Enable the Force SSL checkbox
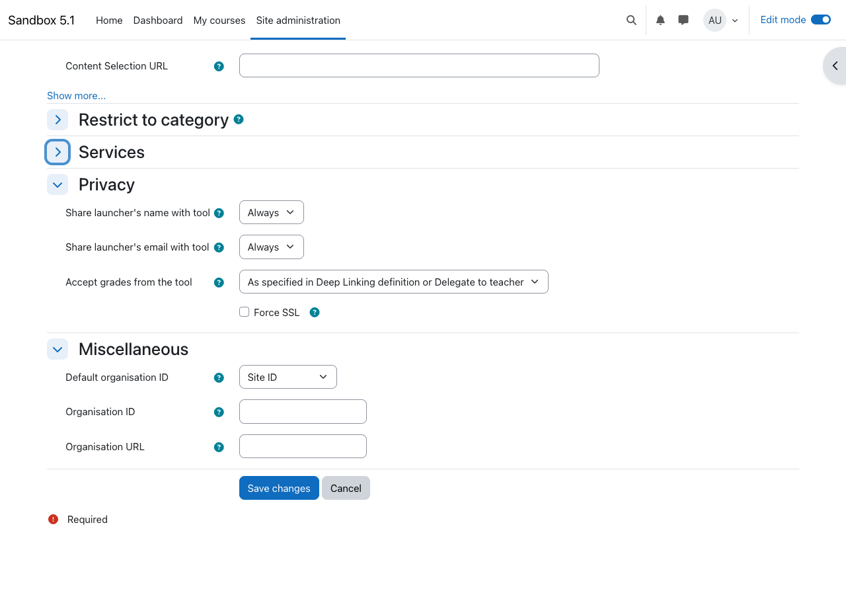 click(245, 312)
